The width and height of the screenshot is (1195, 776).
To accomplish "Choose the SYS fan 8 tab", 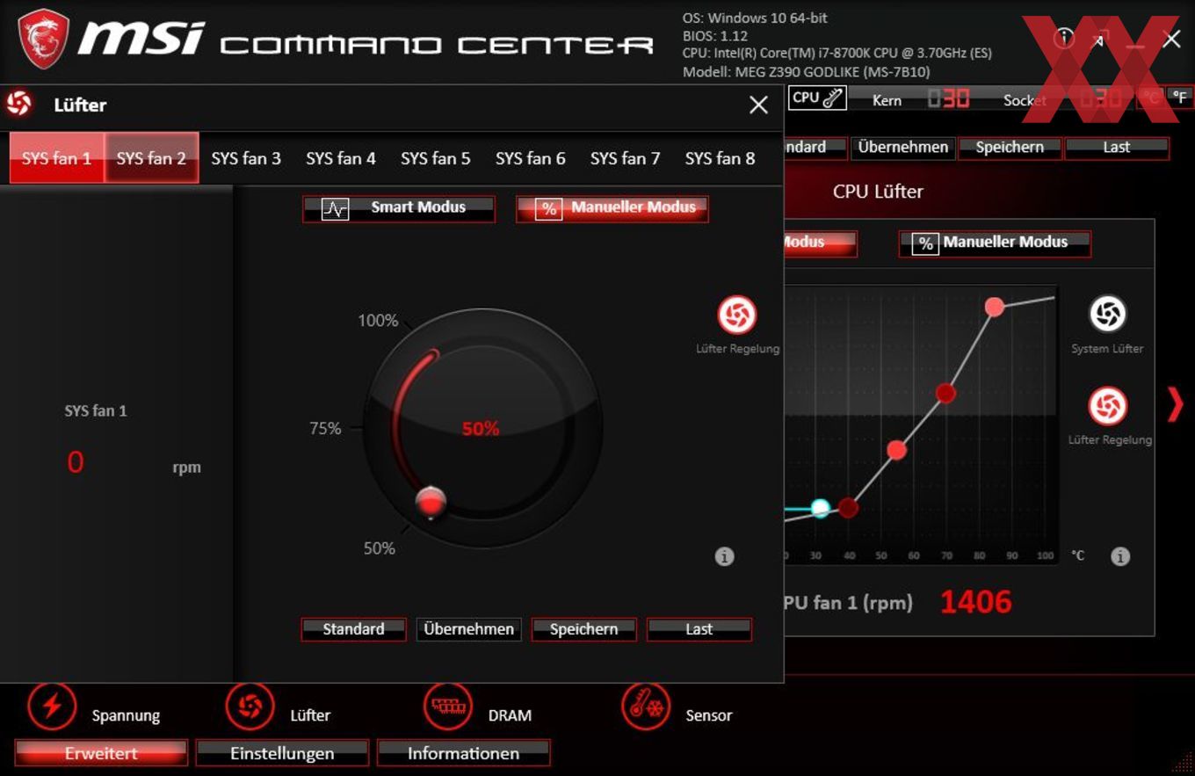I will coord(721,158).
